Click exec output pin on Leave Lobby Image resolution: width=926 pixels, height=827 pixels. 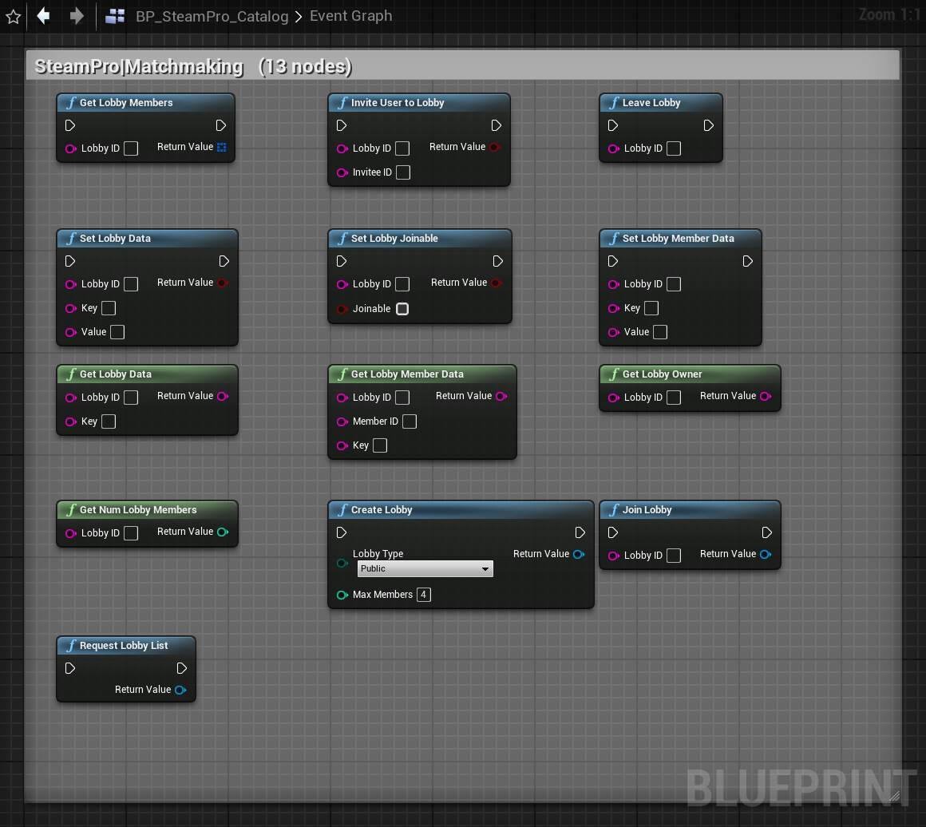tap(709, 125)
